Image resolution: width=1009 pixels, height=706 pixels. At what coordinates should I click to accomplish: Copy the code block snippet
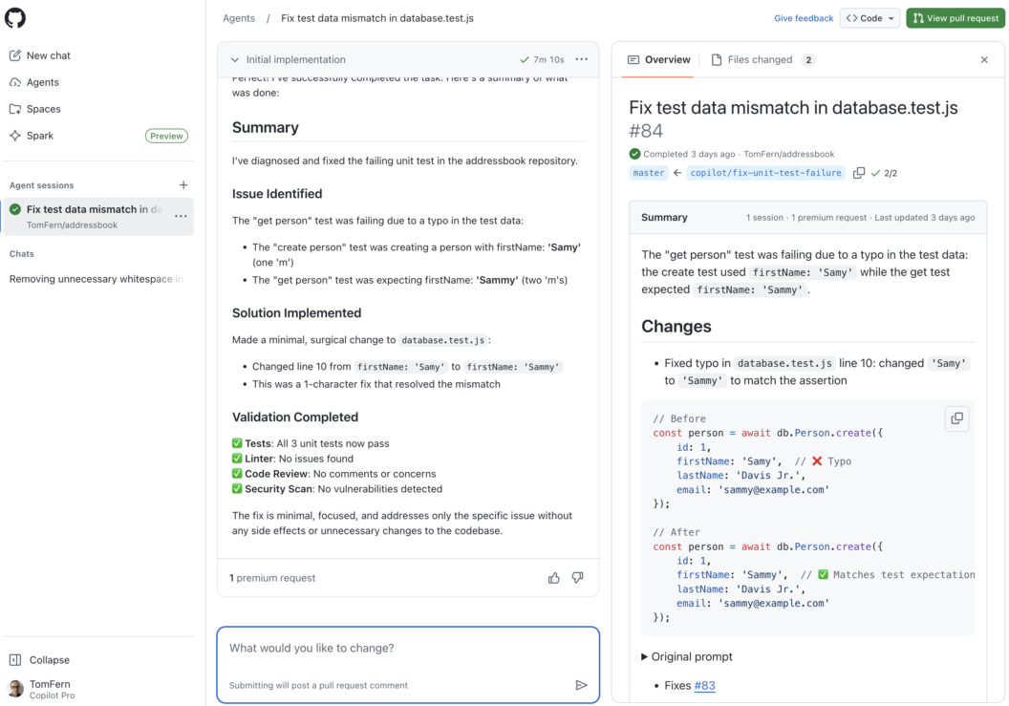956,418
